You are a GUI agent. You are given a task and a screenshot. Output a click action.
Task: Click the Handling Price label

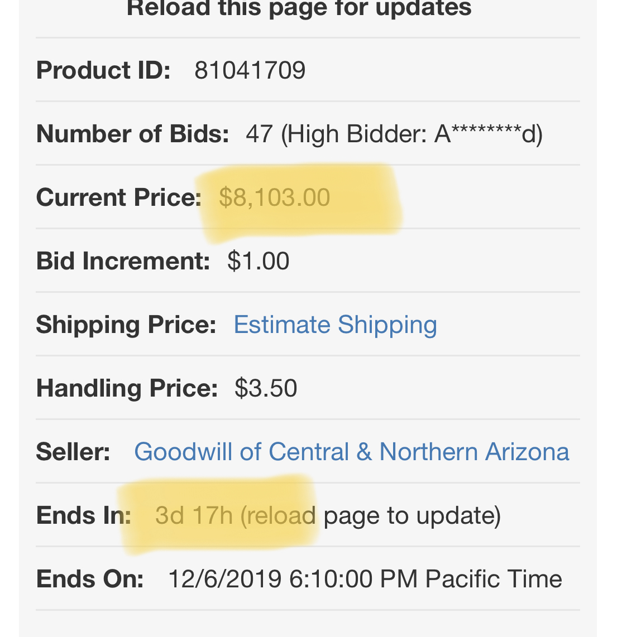127,388
